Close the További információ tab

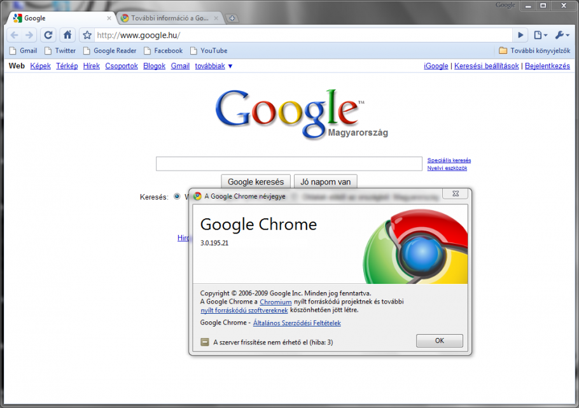point(216,18)
